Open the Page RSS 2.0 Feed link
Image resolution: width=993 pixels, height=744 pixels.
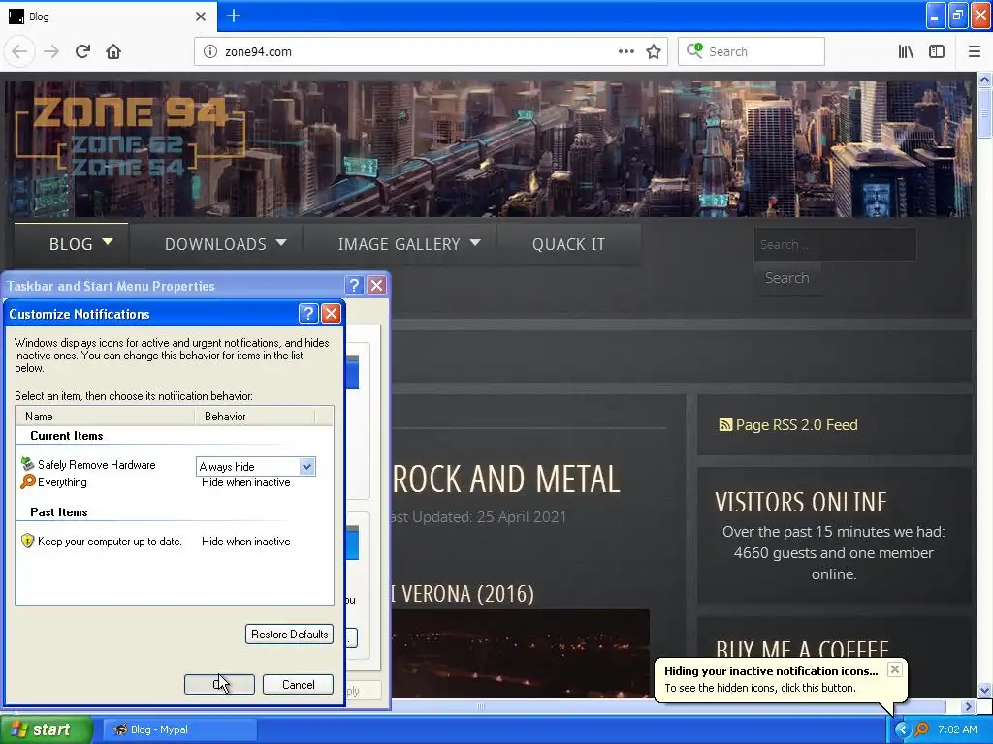[x=796, y=425]
